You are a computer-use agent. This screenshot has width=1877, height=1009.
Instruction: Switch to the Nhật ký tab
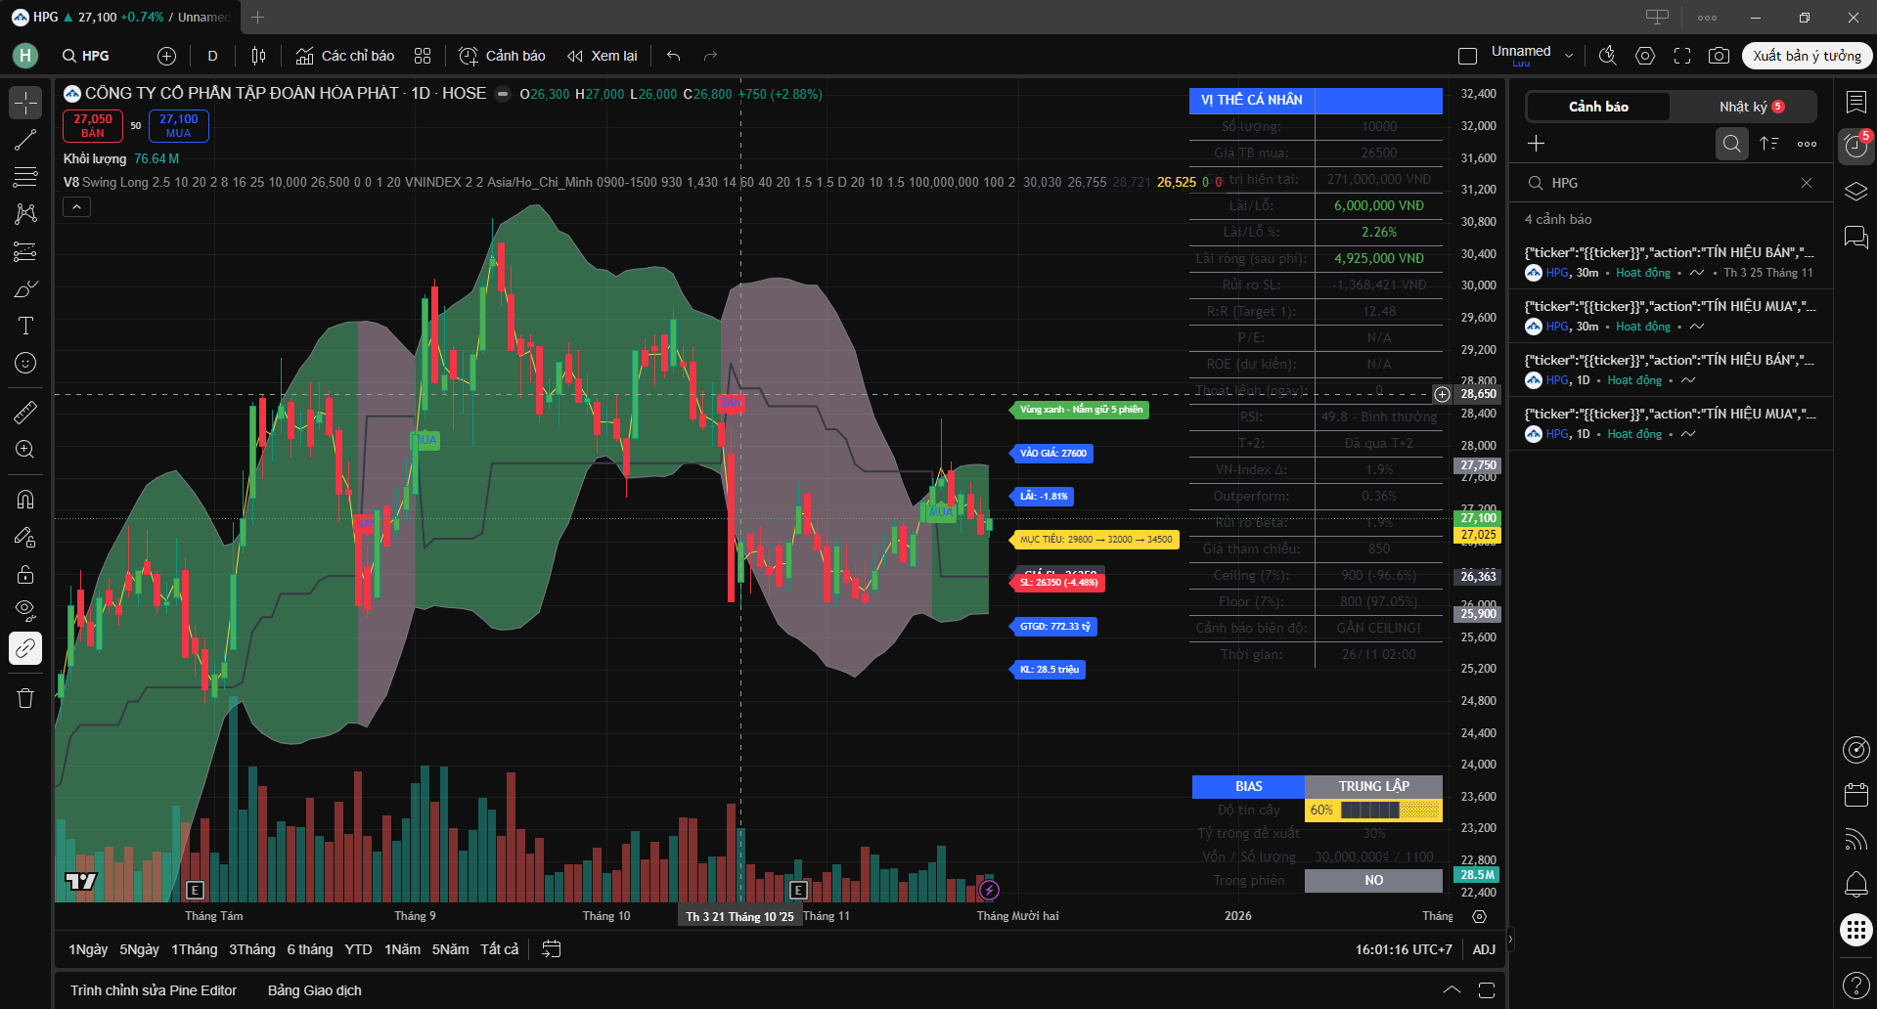coord(1744,107)
